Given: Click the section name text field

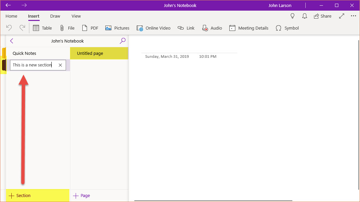Looking at the screenshot, I should [x=33, y=65].
